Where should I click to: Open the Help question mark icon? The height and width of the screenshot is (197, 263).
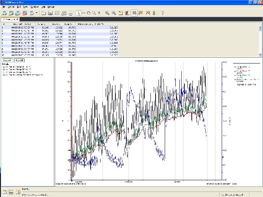163,13
